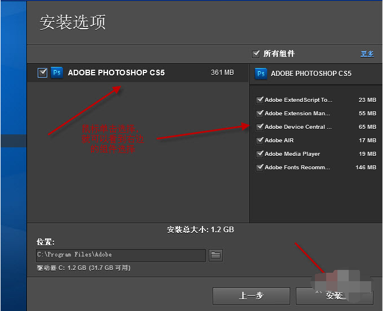Click the 安装 install button
The height and width of the screenshot is (311, 383).
(335, 296)
